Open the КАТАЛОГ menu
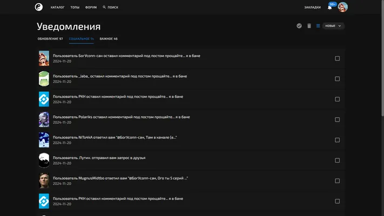This screenshot has height=216, width=384. point(58,8)
